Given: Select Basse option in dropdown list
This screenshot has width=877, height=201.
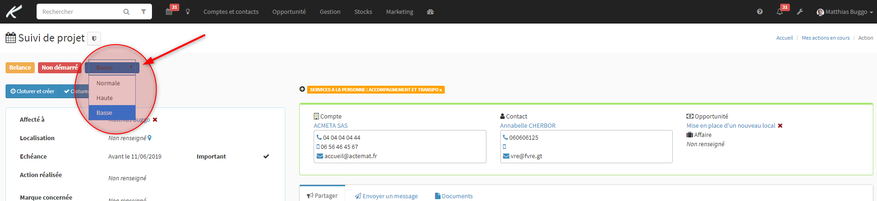Looking at the screenshot, I should coord(112,113).
